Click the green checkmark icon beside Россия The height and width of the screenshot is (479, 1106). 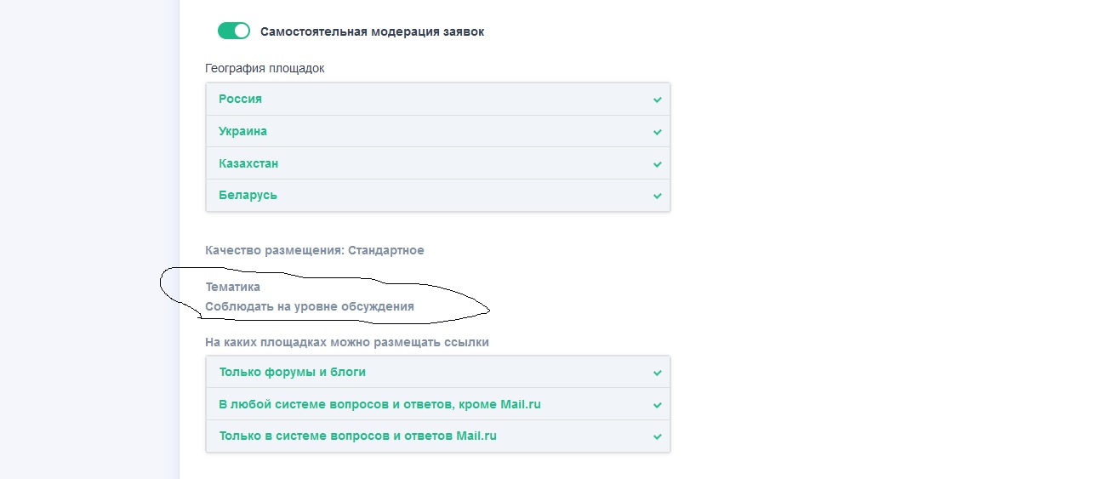657,100
